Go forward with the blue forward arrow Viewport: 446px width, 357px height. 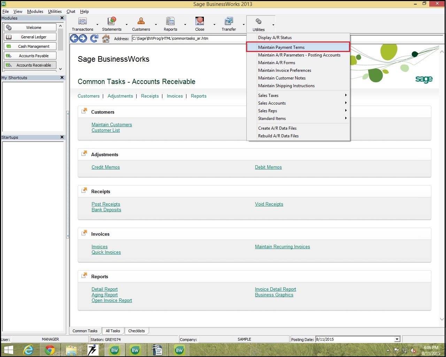tap(83, 38)
